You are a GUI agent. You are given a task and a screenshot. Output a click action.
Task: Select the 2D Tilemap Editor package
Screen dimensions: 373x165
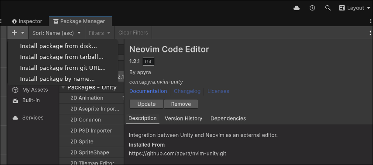click(92, 162)
